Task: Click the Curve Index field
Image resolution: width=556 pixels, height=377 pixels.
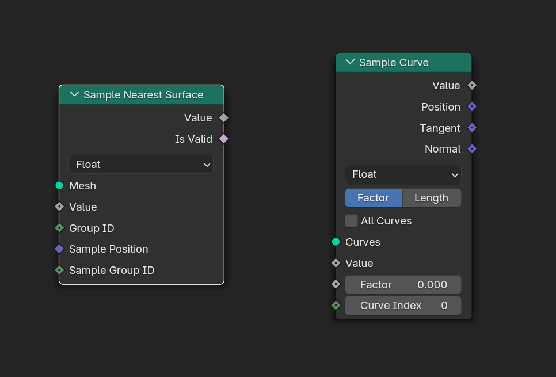Action: coord(403,306)
